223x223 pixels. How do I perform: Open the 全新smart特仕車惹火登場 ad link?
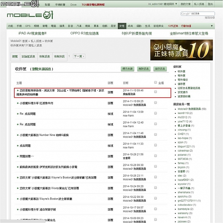point(189,33)
